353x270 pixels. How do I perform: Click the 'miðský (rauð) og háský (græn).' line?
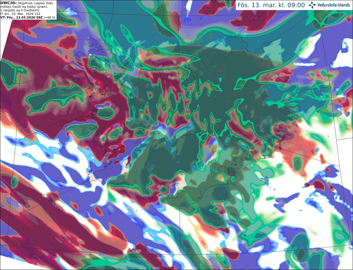pos(24,6)
